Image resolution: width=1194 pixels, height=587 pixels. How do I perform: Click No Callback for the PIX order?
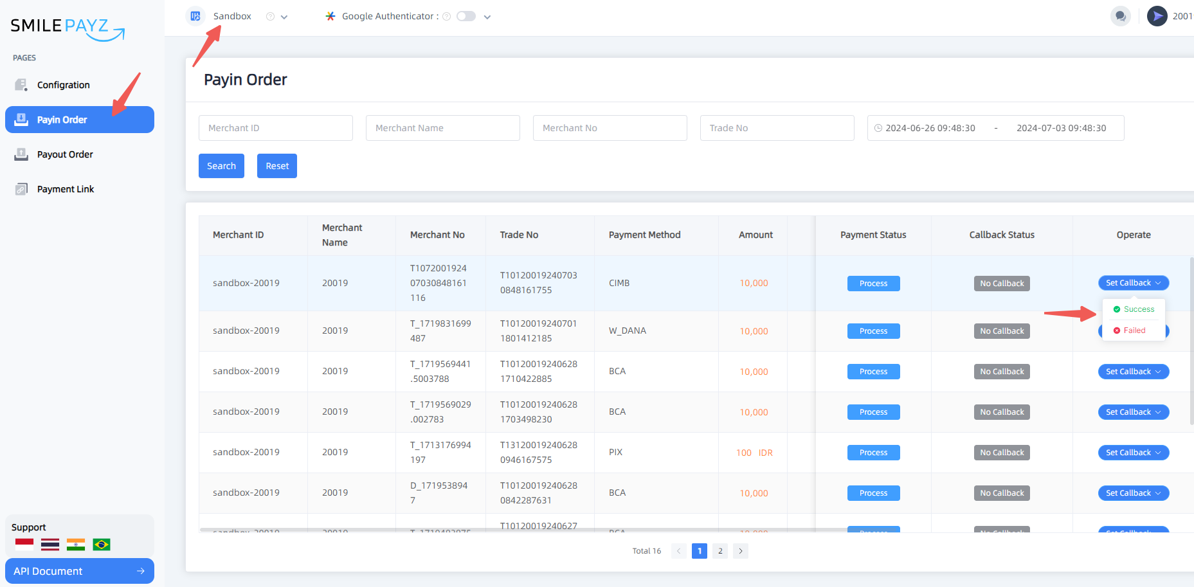point(1002,453)
